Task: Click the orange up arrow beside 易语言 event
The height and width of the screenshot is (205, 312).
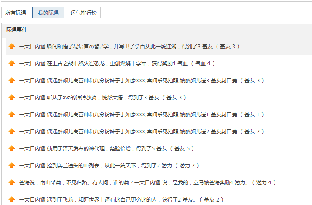Action: (x=12, y=46)
